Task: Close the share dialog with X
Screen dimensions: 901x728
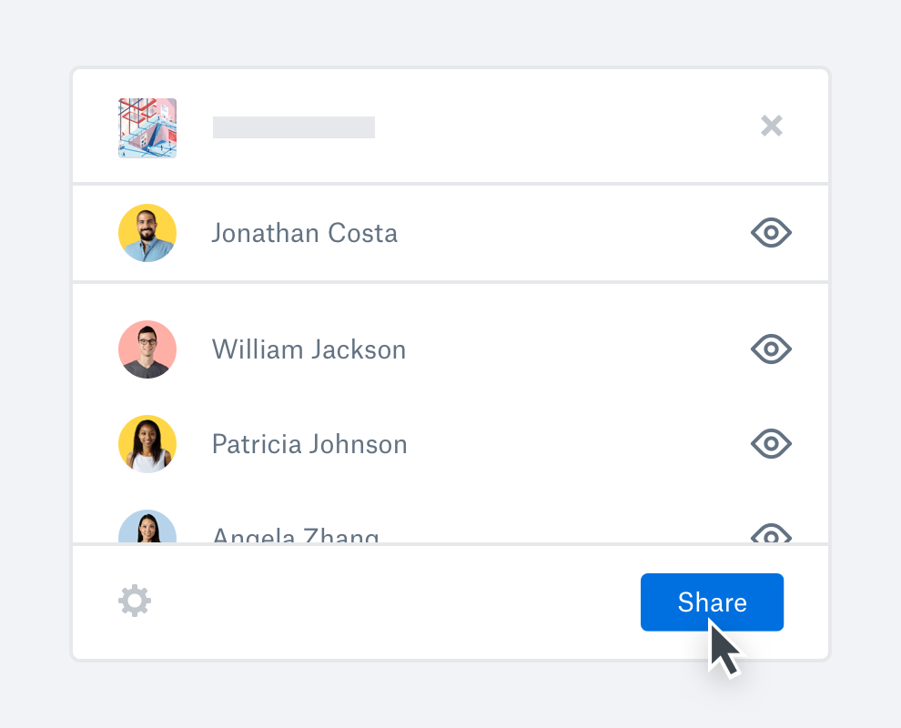Action: pos(772,126)
